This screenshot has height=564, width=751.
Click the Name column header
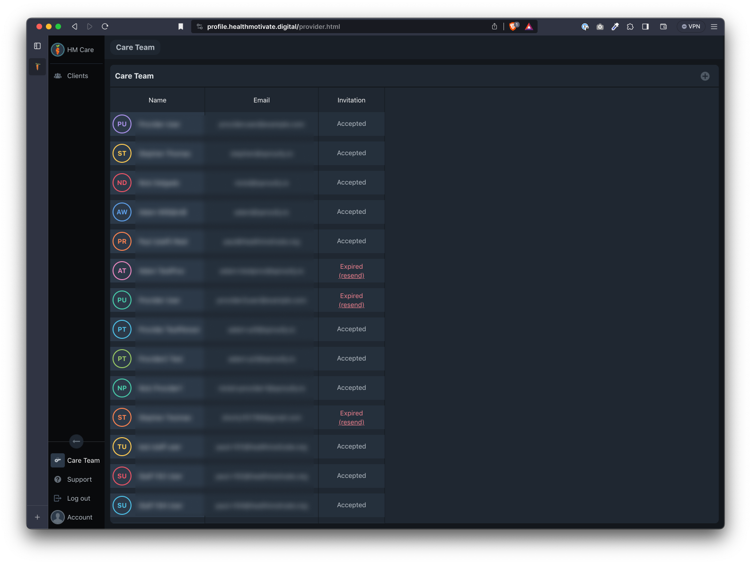point(158,100)
